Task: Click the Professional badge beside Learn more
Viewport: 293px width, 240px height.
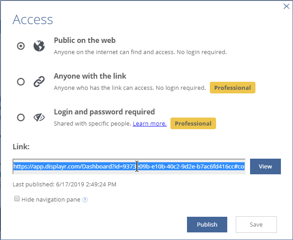Action: (193, 123)
